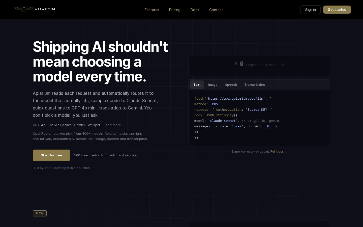The height and width of the screenshot is (227, 363).
Task: Click the messages role 'user' code line
Action: coord(236,126)
